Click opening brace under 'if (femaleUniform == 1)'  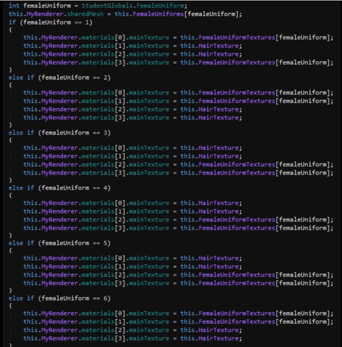(x=10, y=30)
